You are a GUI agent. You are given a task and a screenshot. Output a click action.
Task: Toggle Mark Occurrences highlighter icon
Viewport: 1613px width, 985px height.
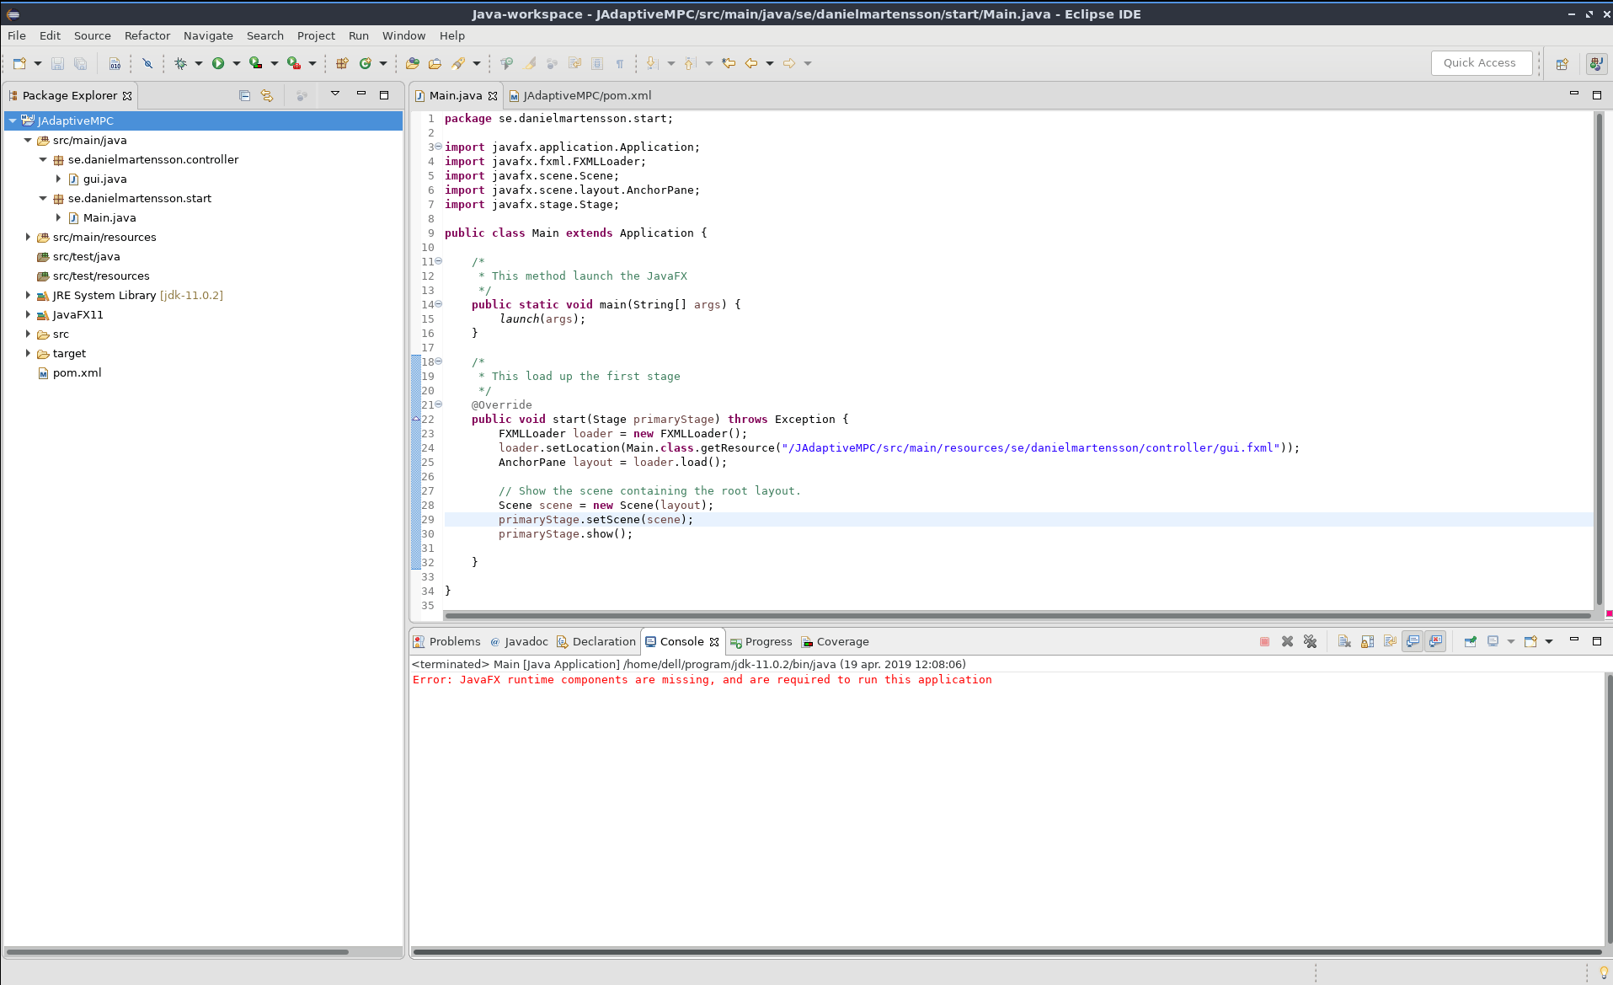(530, 63)
